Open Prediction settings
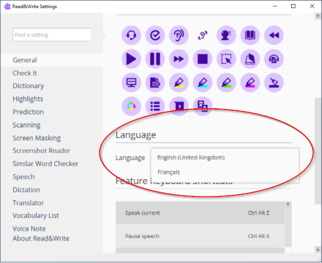 tap(28, 112)
